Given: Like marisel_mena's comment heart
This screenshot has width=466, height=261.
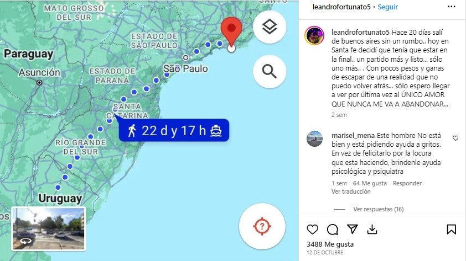Looking at the screenshot, I should 455,138.
